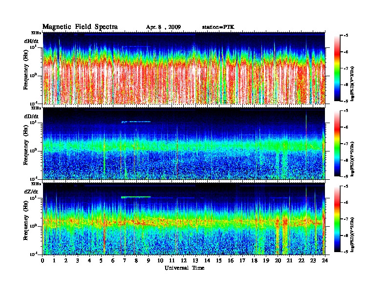Select the Frequency (Hz) label of dZ/dt panel
The image size is (387, 299).
pos(26,221)
